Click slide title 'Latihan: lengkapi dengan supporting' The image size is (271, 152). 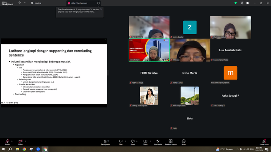[x=50, y=53]
